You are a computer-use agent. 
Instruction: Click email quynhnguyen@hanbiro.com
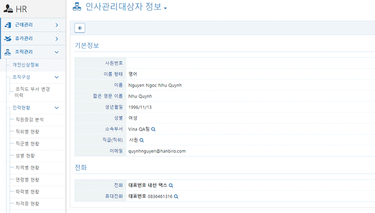click(157, 151)
